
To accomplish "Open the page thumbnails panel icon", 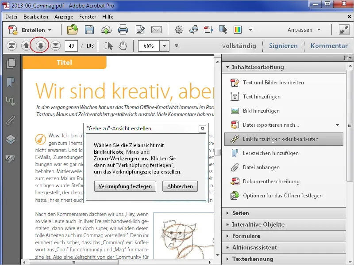I will point(11,63).
